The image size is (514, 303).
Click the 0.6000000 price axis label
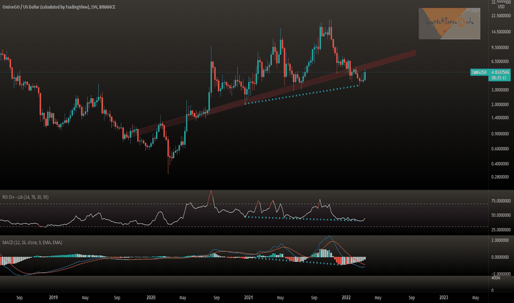tap(501, 149)
